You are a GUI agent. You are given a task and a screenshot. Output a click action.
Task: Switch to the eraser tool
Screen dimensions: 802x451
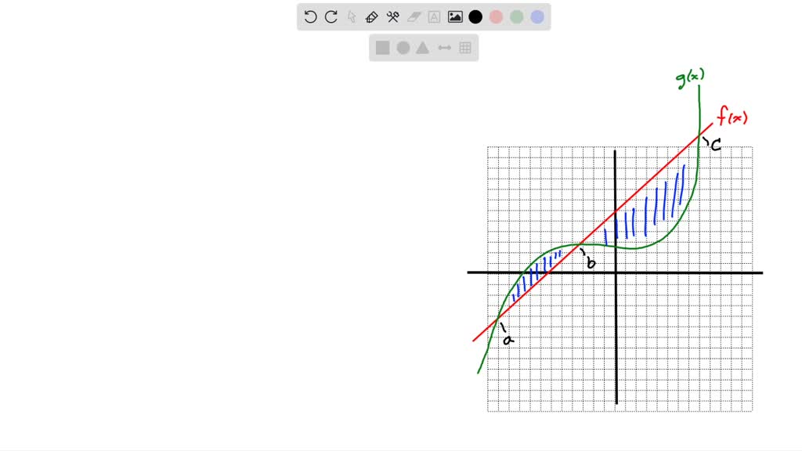tap(413, 16)
